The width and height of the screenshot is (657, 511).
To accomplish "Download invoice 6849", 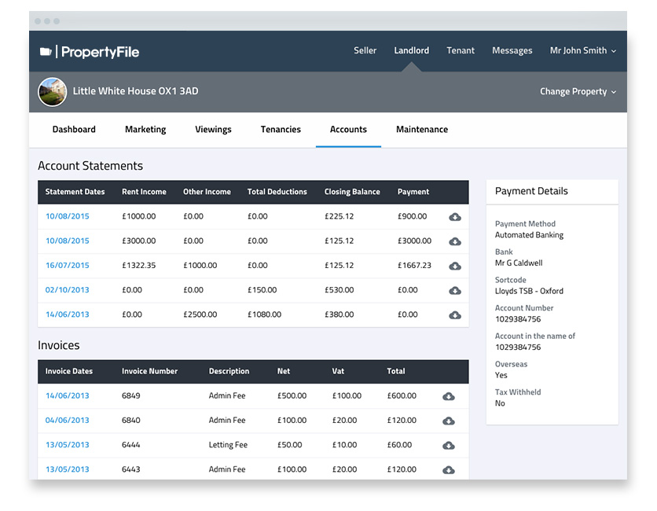I will click(449, 396).
